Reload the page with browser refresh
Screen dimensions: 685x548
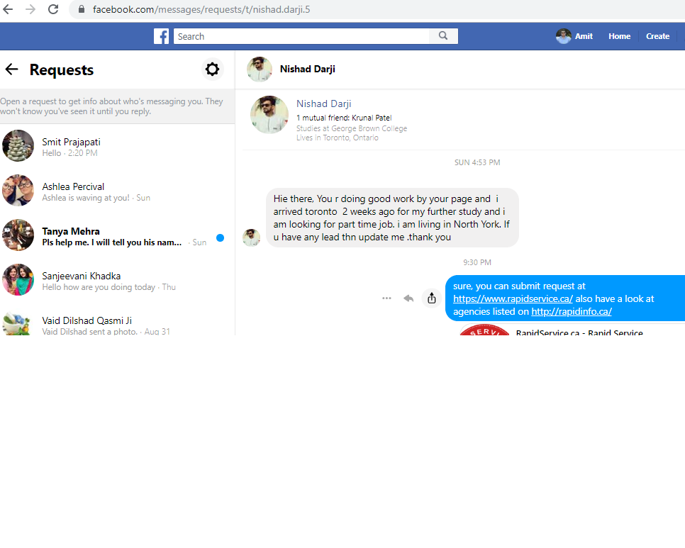[x=53, y=9]
